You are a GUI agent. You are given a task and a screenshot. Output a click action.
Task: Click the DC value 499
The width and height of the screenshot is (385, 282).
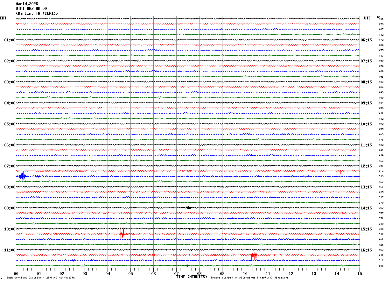pos(381,61)
